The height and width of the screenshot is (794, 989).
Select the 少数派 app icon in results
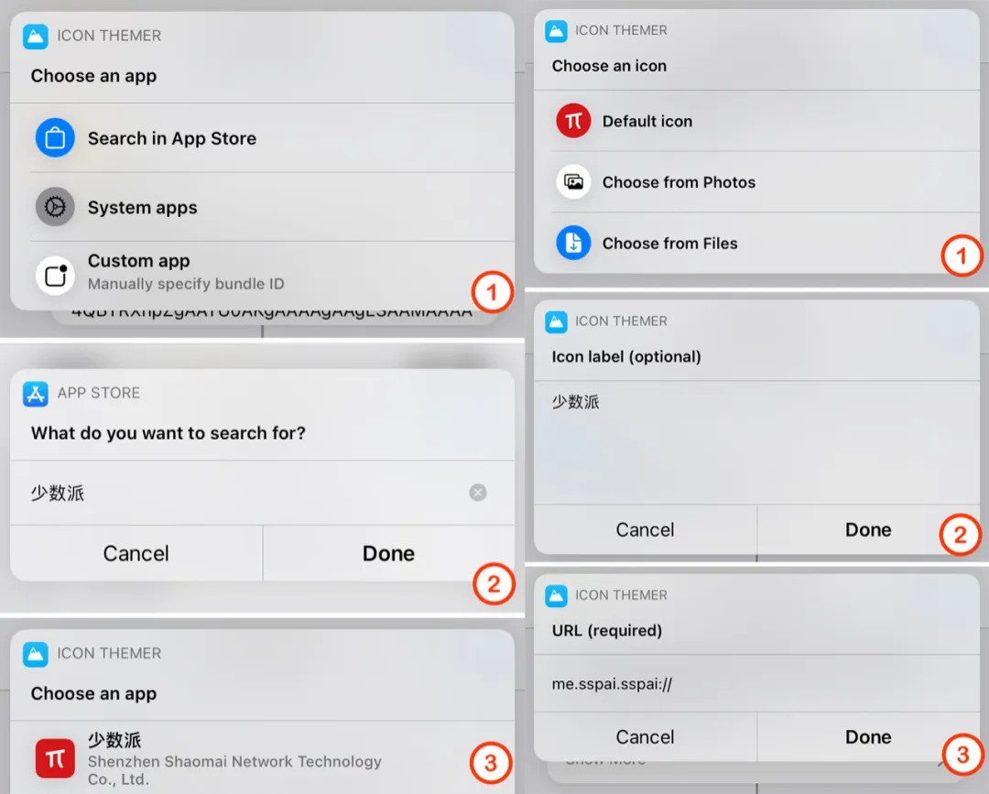coord(55,758)
